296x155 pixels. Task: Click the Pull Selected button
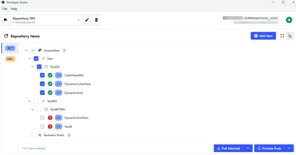tap(229, 148)
